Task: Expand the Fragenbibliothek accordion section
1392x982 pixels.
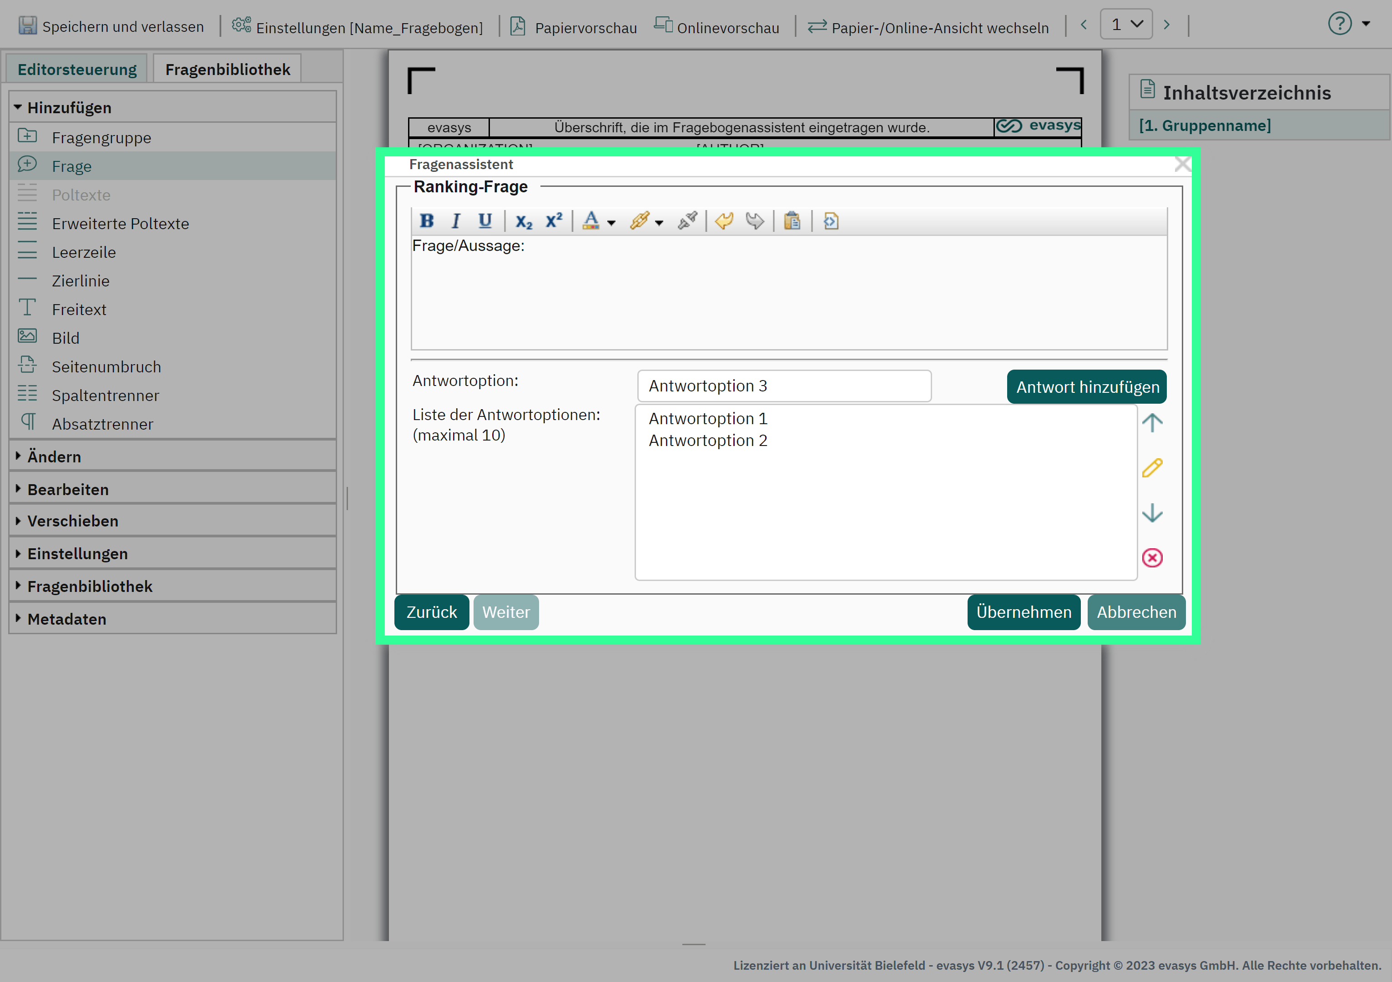Action: 173,586
